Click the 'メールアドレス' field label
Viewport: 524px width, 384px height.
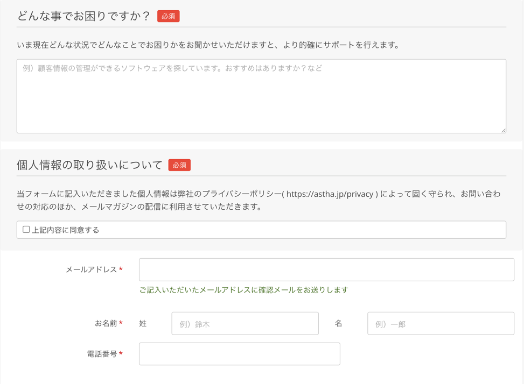91,269
